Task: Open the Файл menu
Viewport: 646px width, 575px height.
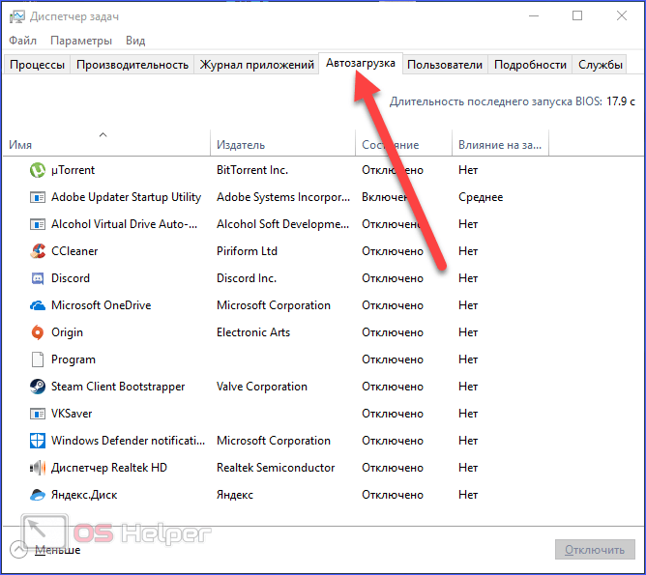Action: [22, 41]
